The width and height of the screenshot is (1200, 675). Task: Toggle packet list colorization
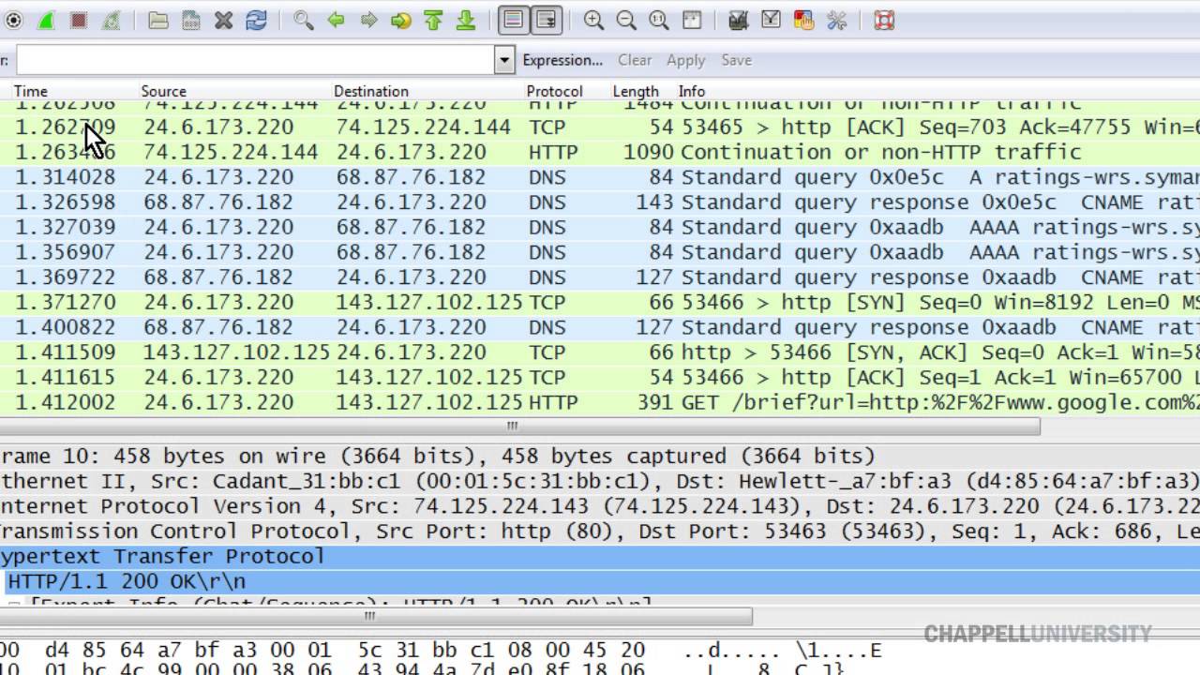tap(513, 20)
